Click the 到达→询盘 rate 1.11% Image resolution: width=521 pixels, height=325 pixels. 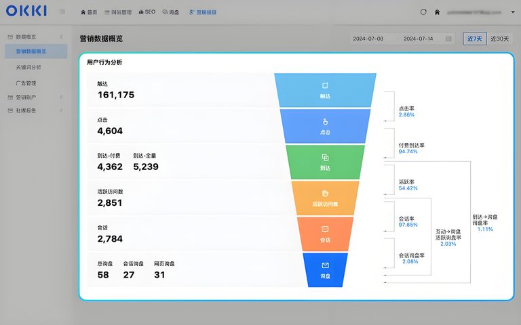point(485,229)
